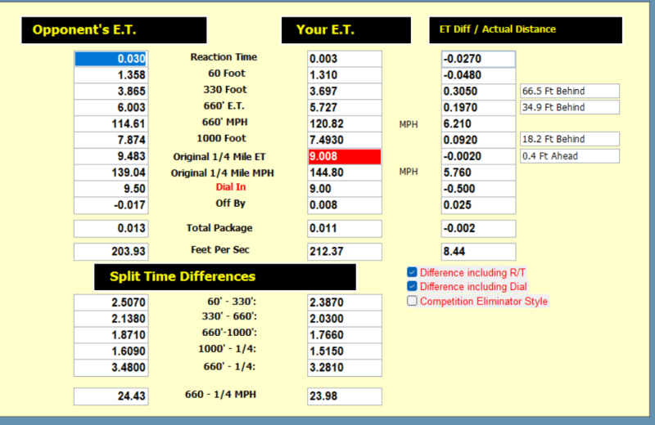Viewport: 655px width, 425px height.
Task: Click your 660-1/4 MPH field 23.98
Action: click(345, 396)
